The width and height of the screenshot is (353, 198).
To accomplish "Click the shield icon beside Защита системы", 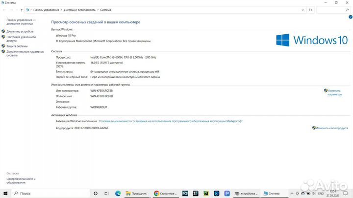I will coord(3,46).
